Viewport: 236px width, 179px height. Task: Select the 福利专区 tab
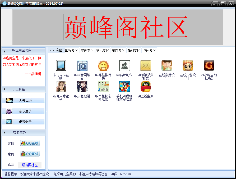tap(134, 50)
